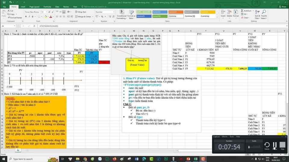Open the Format as Table gallery

[x=132, y=14]
